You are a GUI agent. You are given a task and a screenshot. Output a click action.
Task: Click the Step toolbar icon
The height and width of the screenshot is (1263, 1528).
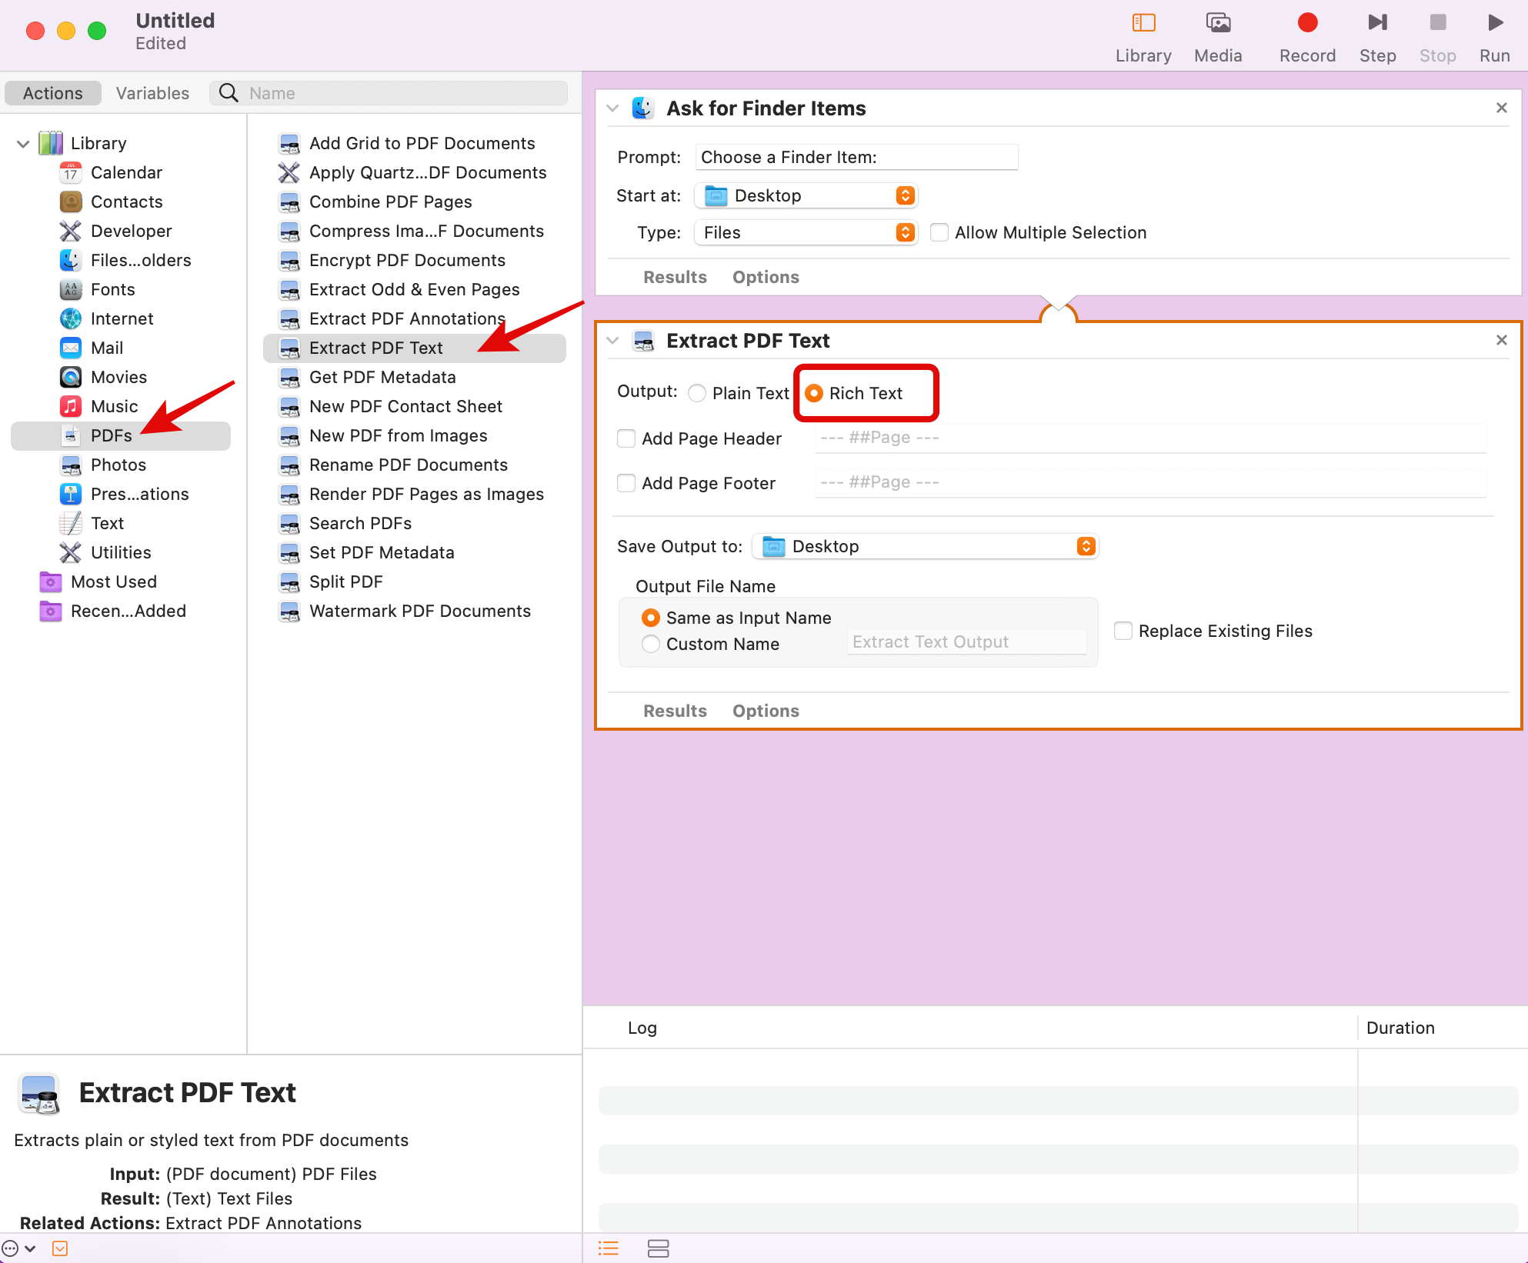[x=1376, y=23]
